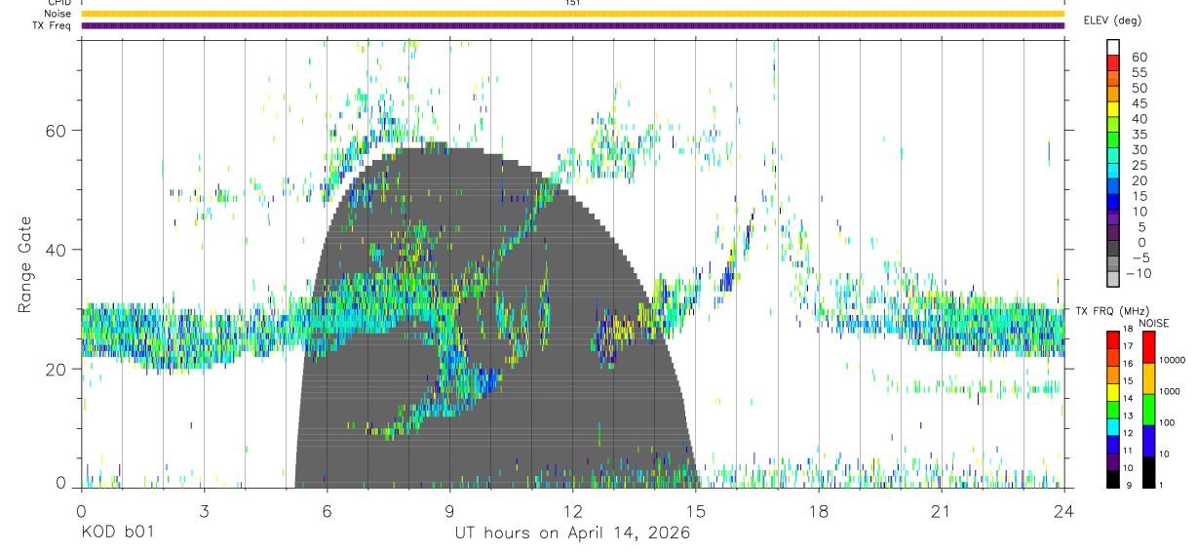Select the 6 tick label on the time axis

[x=327, y=510]
